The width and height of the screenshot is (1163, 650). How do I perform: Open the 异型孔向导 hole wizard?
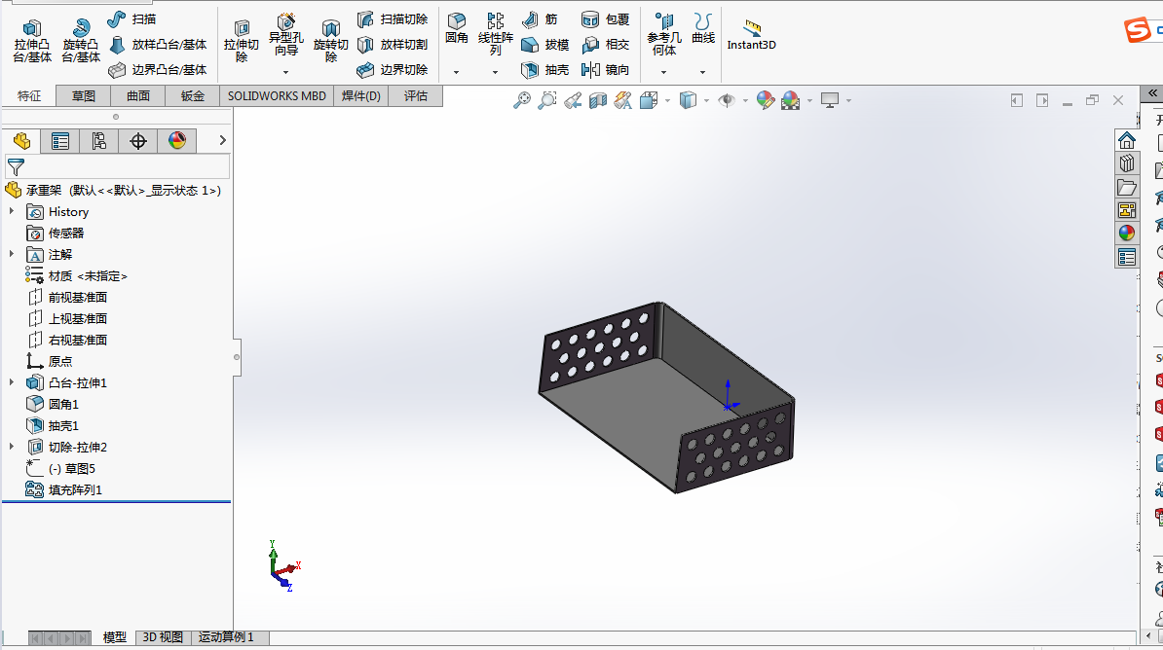285,36
